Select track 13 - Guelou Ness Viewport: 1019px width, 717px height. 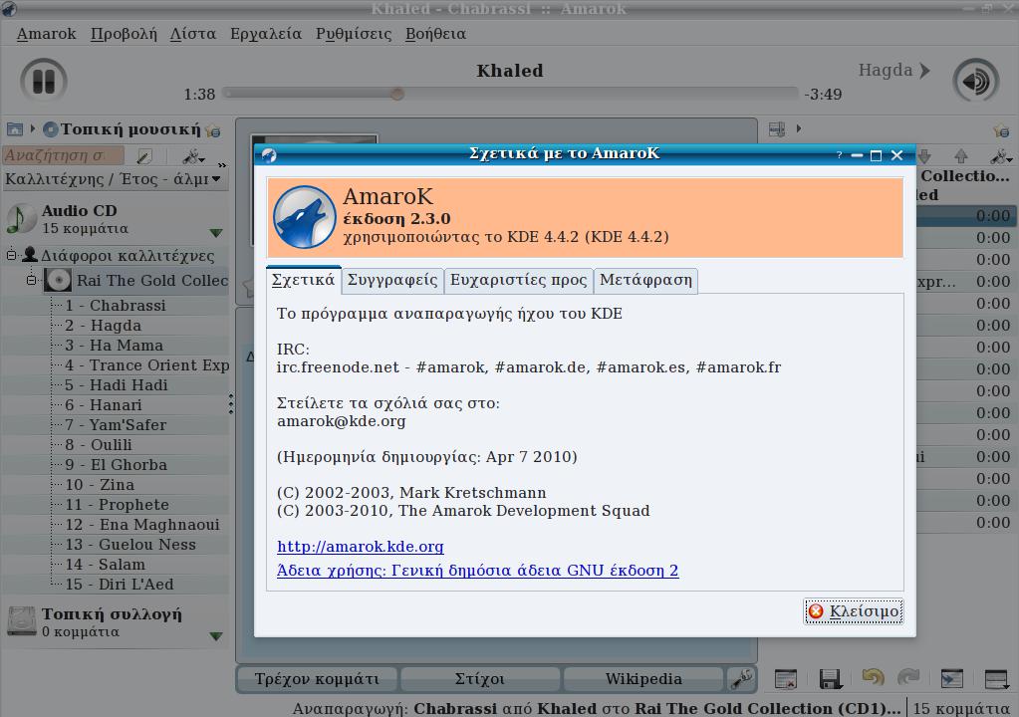tap(129, 545)
